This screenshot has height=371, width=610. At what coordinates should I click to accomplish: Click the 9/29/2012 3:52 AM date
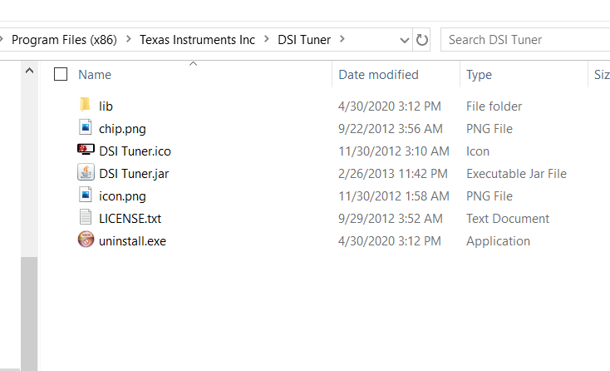(391, 219)
